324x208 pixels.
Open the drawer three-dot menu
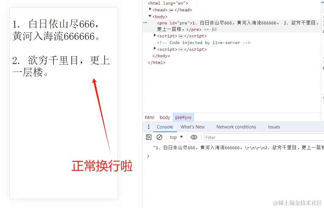(149, 127)
